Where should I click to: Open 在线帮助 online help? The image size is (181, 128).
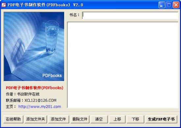(13, 119)
